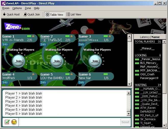Click the lock icon on Game 3

click(x=110, y=36)
